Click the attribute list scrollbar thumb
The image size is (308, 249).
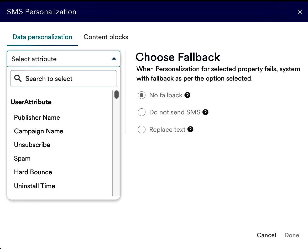tap(117, 94)
